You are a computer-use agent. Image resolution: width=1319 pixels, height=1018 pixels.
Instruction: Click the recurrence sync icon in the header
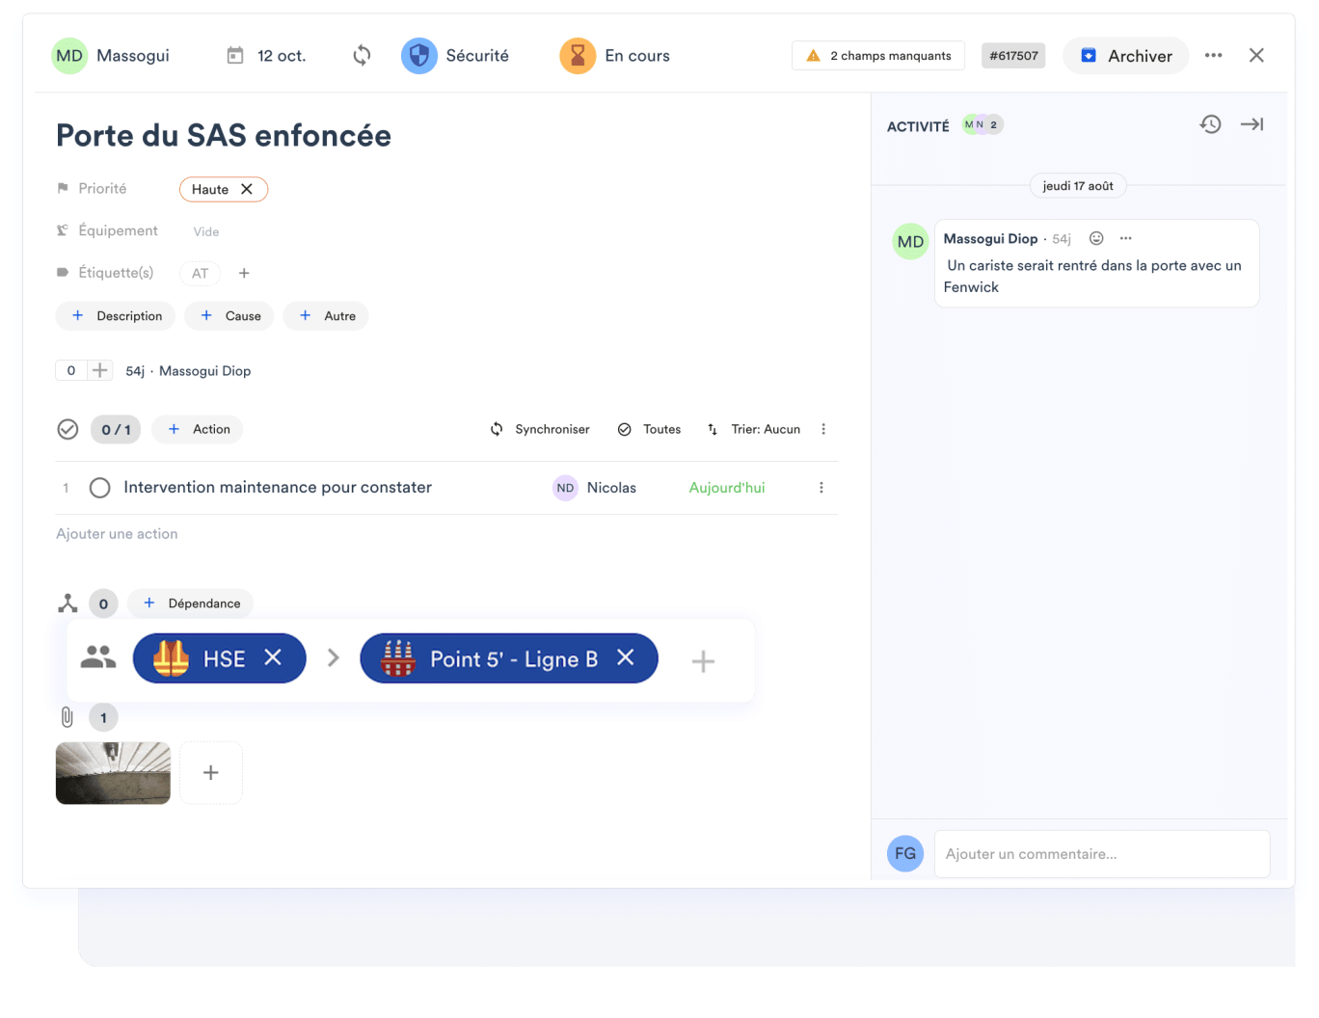[362, 55]
